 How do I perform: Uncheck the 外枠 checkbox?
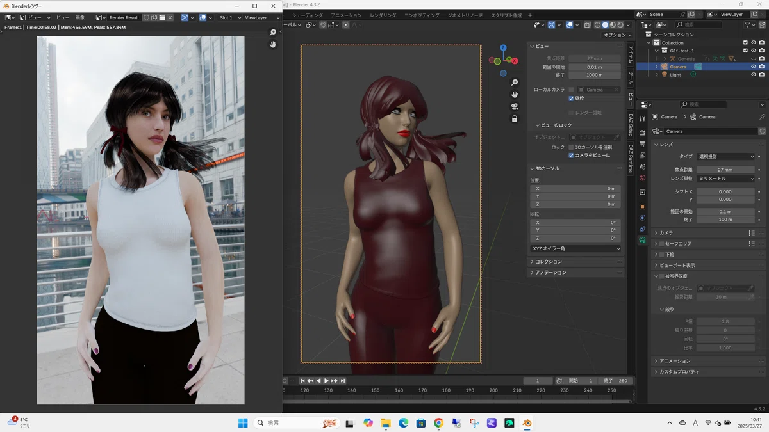pos(571,99)
